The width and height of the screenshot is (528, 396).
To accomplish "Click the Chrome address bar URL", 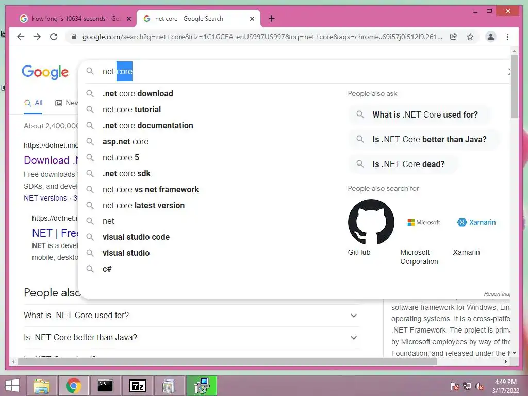I will (262, 37).
